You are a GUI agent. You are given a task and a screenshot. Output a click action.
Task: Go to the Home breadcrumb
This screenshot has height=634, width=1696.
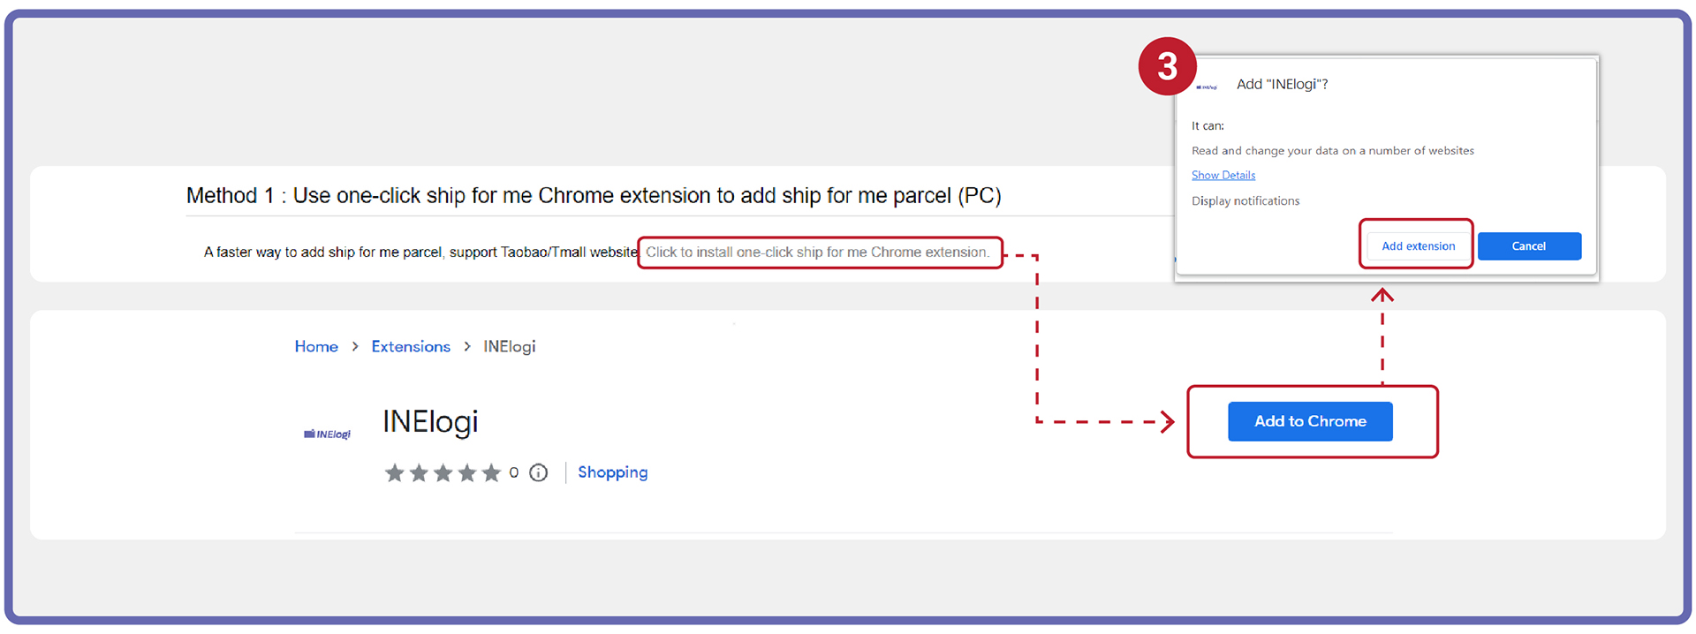tap(316, 346)
